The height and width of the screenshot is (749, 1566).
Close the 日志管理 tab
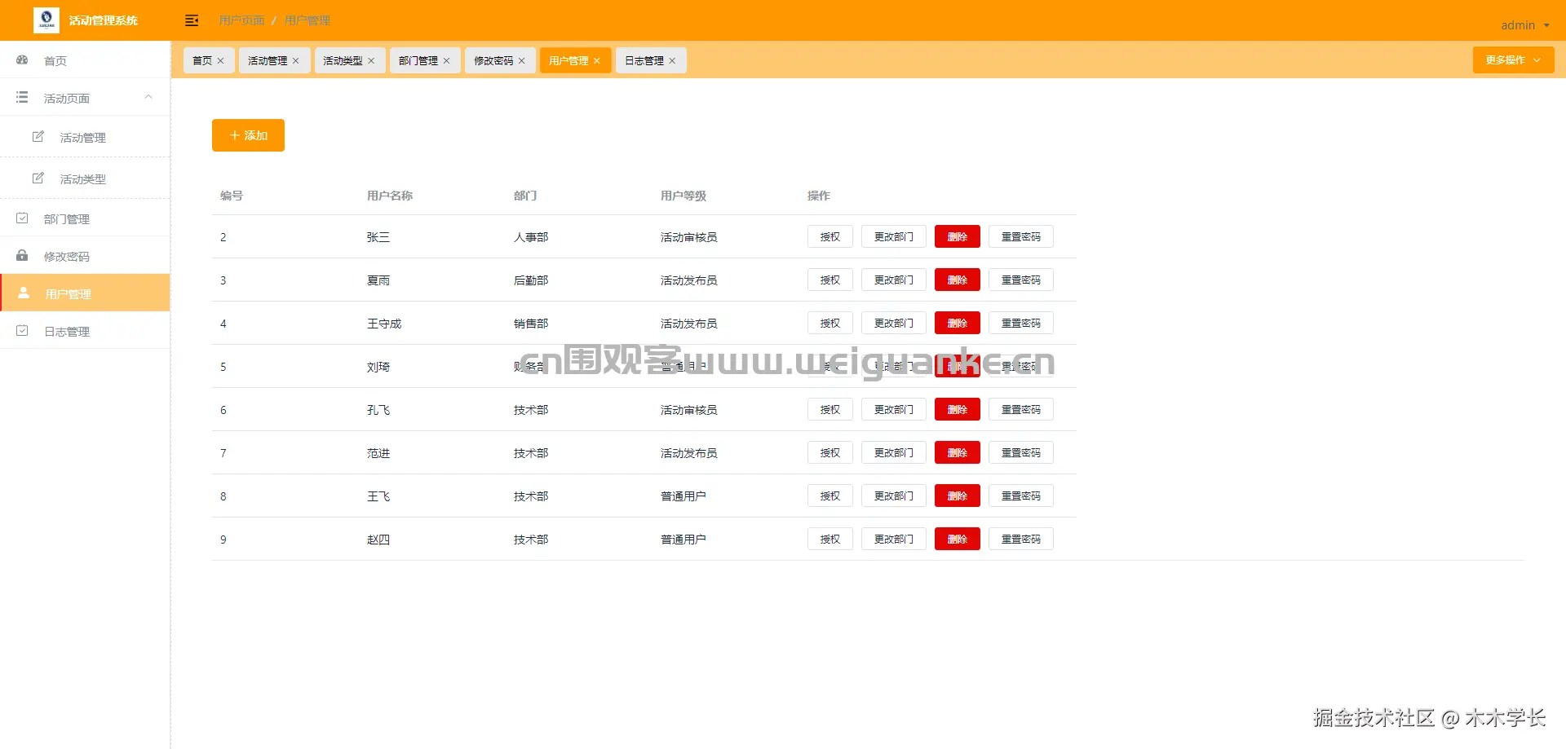click(672, 61)
